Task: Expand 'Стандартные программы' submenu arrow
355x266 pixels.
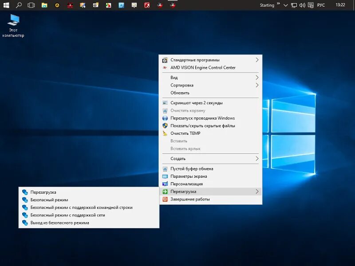Action: pyautogui.click(x=257, y=60)
